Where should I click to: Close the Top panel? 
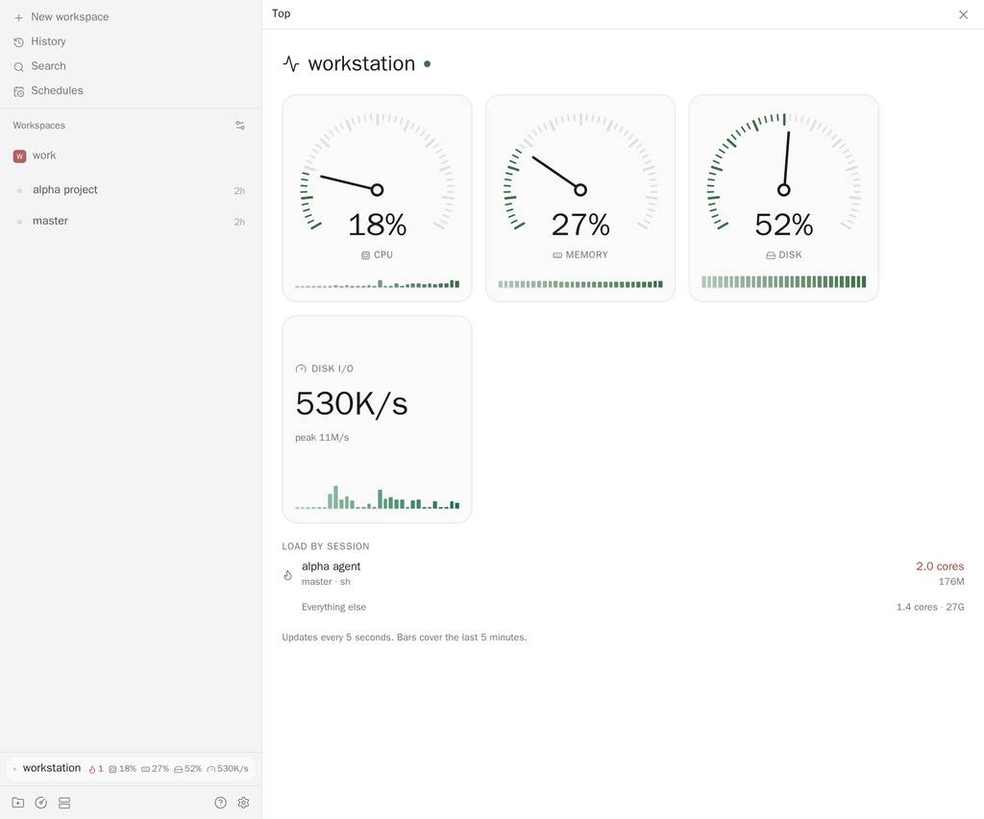click(x=963, y=14)
